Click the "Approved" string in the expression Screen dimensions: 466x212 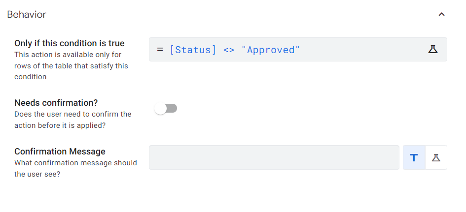point(270,50)
